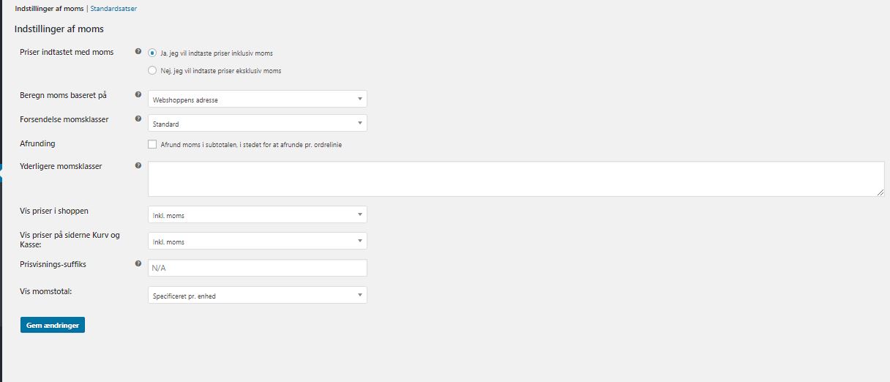Select radio option to enter prices inklusiv moms
Viewport: 890px width, 382px height.
point(152,53)
